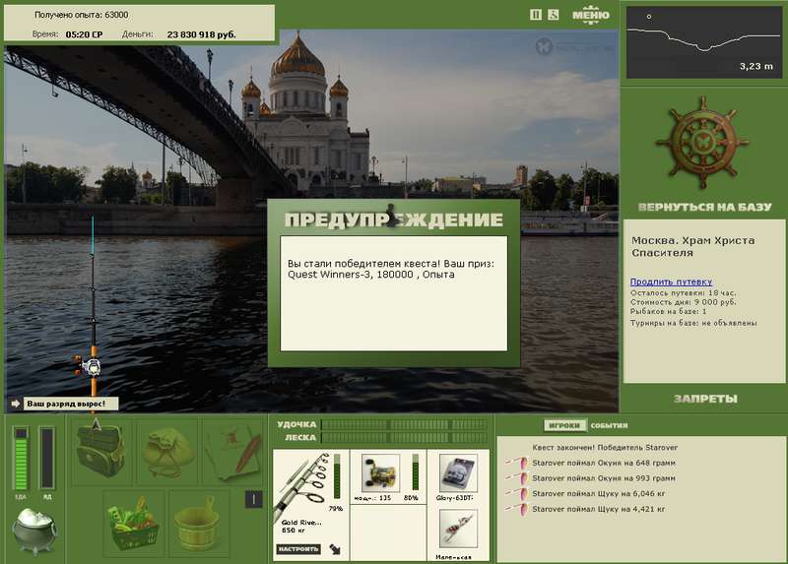Screen dimensions: 788x564
Task: Click the Осталось путевки: 18 час. line
Action: 683,292
